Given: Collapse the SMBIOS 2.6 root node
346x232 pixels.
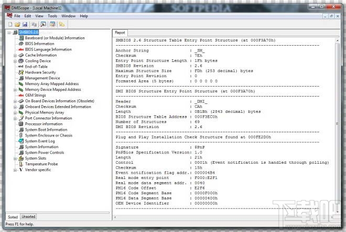Looking at the screenshot, I should coord(9,33).
